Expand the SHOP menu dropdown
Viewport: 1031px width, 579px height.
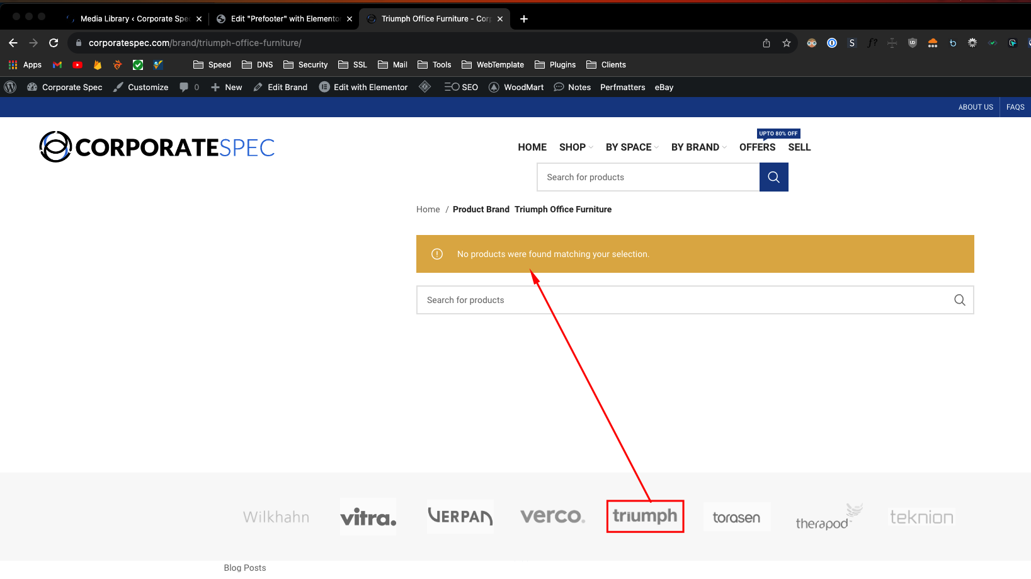576,147
